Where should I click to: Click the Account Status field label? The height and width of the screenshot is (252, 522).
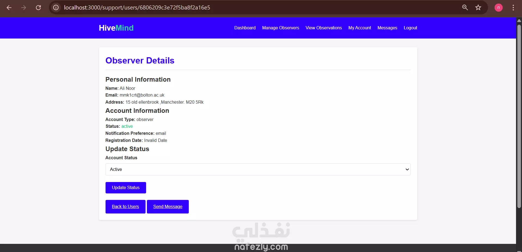click(121, 158)
